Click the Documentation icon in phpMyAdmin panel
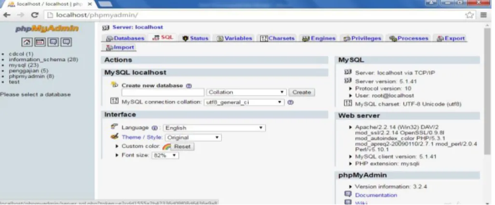The height and width of the screenshot is (205, 495). [348, 194]
